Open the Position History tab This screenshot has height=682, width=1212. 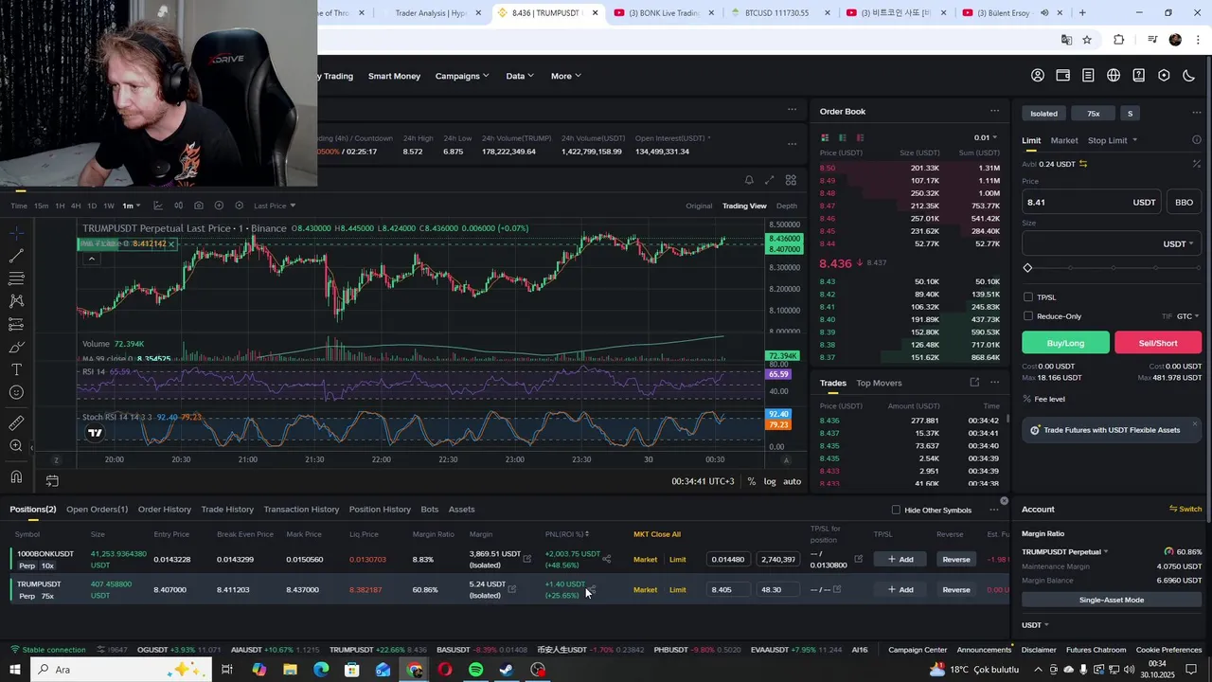tap(380, 510)
